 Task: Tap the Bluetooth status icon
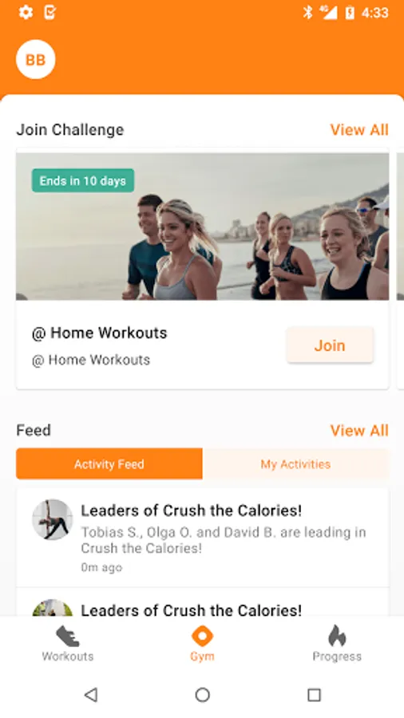(x=308, y=12)
